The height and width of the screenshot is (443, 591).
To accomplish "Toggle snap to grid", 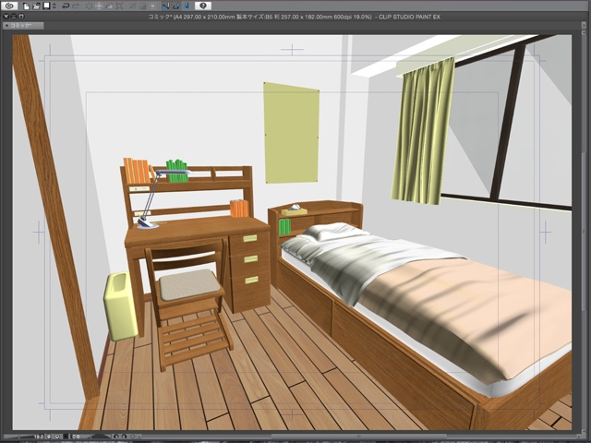I will point(187,6).
